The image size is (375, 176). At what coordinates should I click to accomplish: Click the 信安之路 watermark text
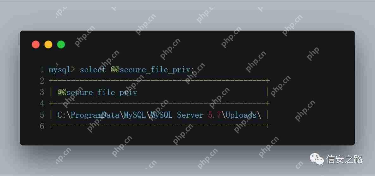tap(344, 160)
